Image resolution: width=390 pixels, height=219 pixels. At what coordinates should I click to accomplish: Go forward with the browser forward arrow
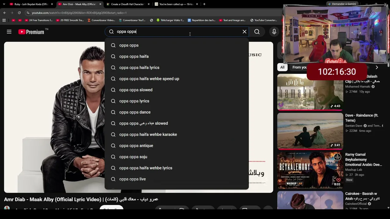coord(12,13)
